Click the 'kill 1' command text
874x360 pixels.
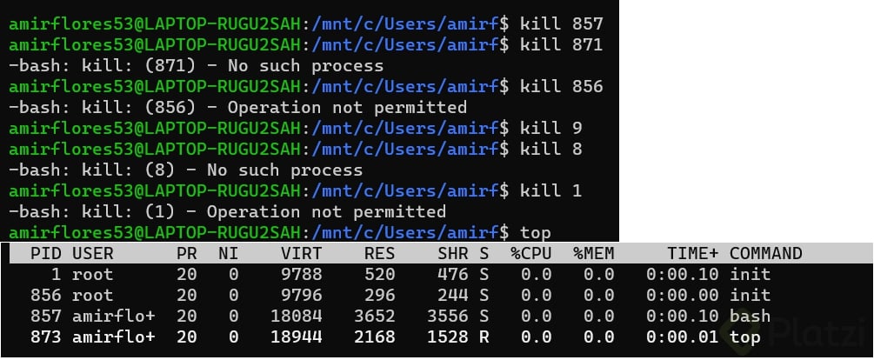click(x=550, y=191)
